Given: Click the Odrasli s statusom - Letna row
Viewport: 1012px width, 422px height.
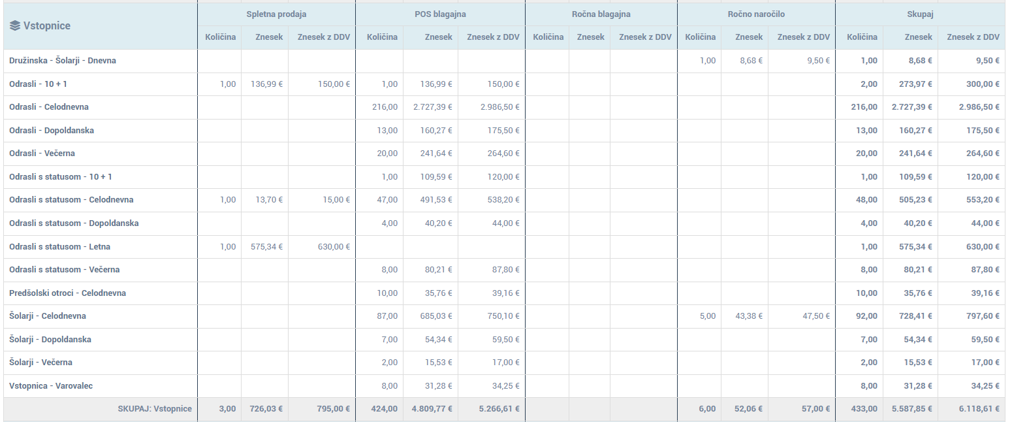Looking at the screenshot, I should (x=60, y=247).
